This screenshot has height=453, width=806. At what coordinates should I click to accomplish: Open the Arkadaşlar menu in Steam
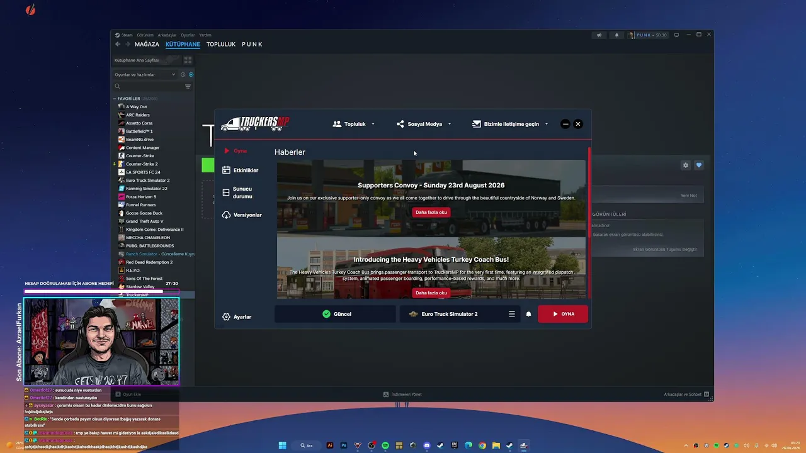click(x=167, y=35)
